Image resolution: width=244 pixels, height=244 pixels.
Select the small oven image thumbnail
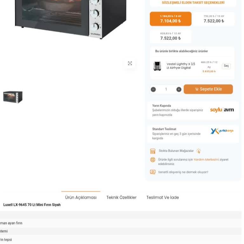click(x=13, y=97)
